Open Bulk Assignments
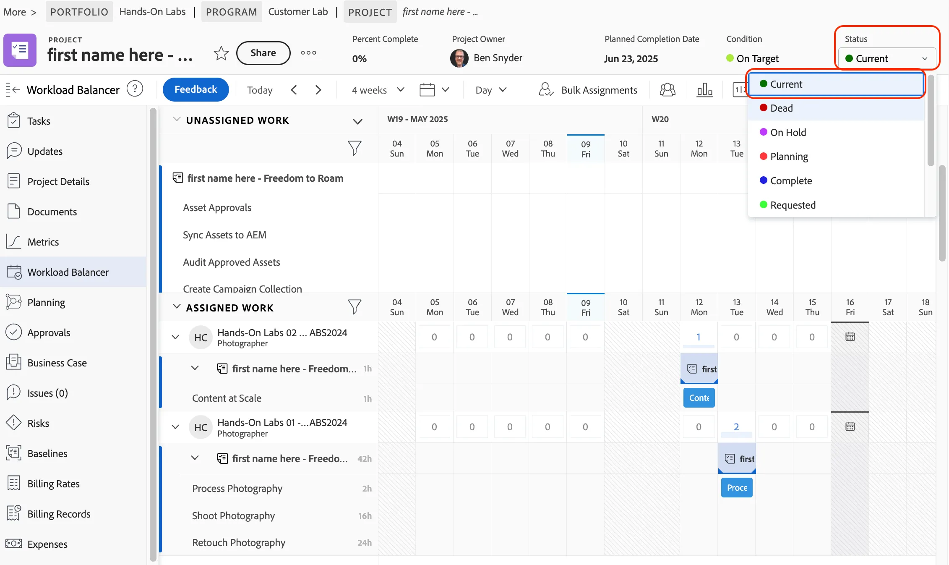The height and width of the screenshot is (565, 949). click(588, 90)
